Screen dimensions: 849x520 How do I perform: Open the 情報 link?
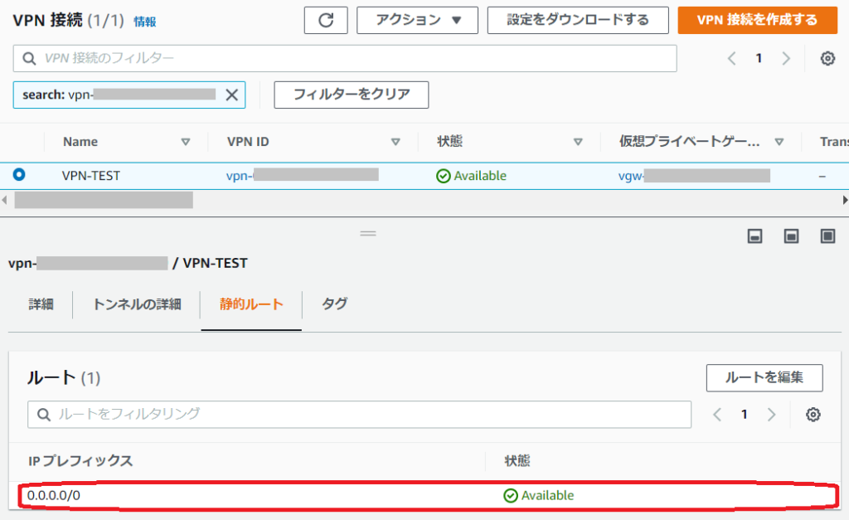[144, 22]
